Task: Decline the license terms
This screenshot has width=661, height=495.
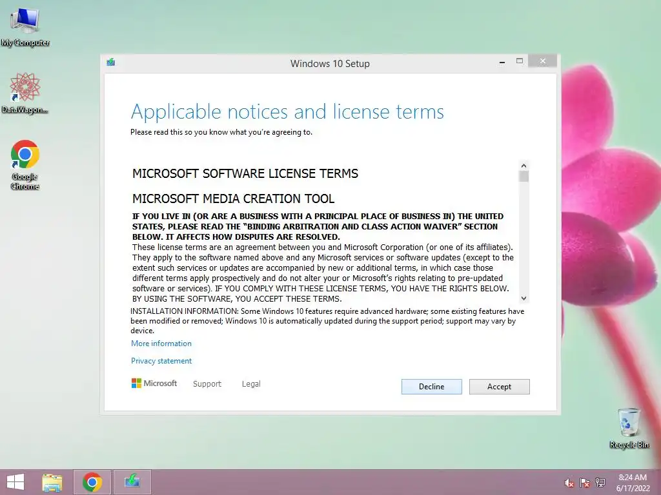Action: pos(431,387)
